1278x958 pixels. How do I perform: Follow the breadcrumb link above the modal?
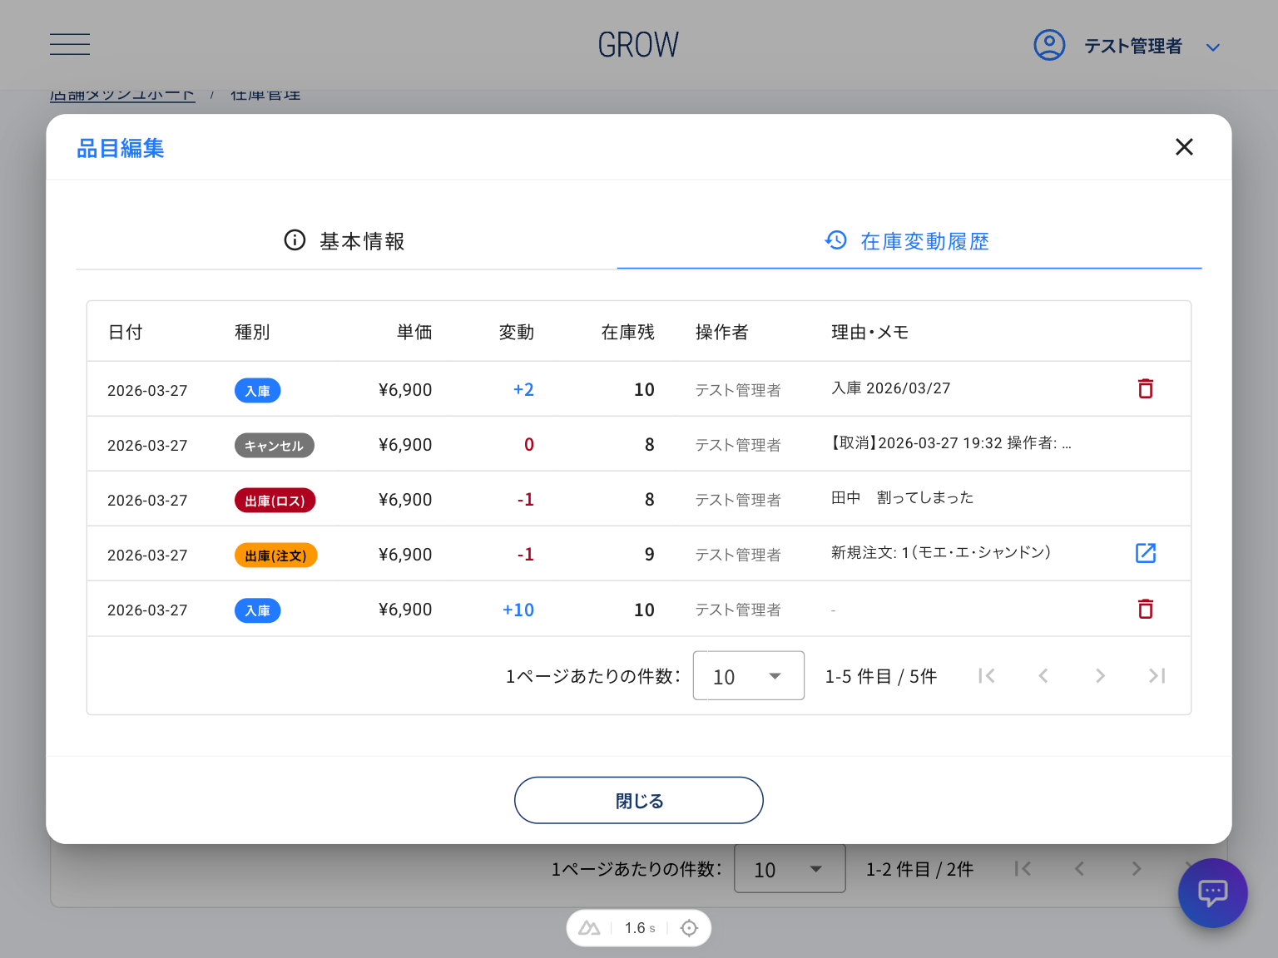tap(122, 94)
